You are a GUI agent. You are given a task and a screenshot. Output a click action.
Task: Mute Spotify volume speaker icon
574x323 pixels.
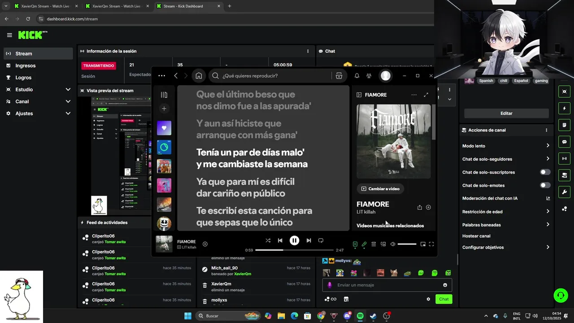tap(393, 244)
